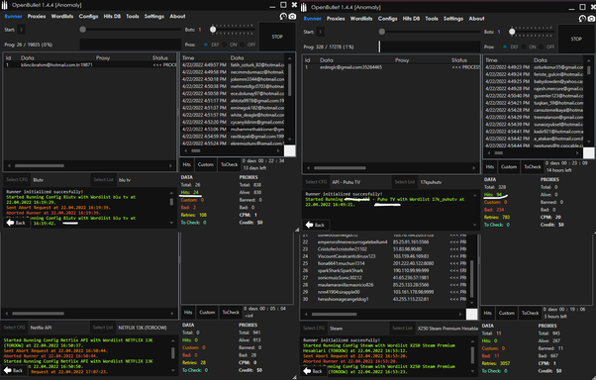Select ON proxy mode in right window
This screenshot has height=380, width=596.
point(524,47)
